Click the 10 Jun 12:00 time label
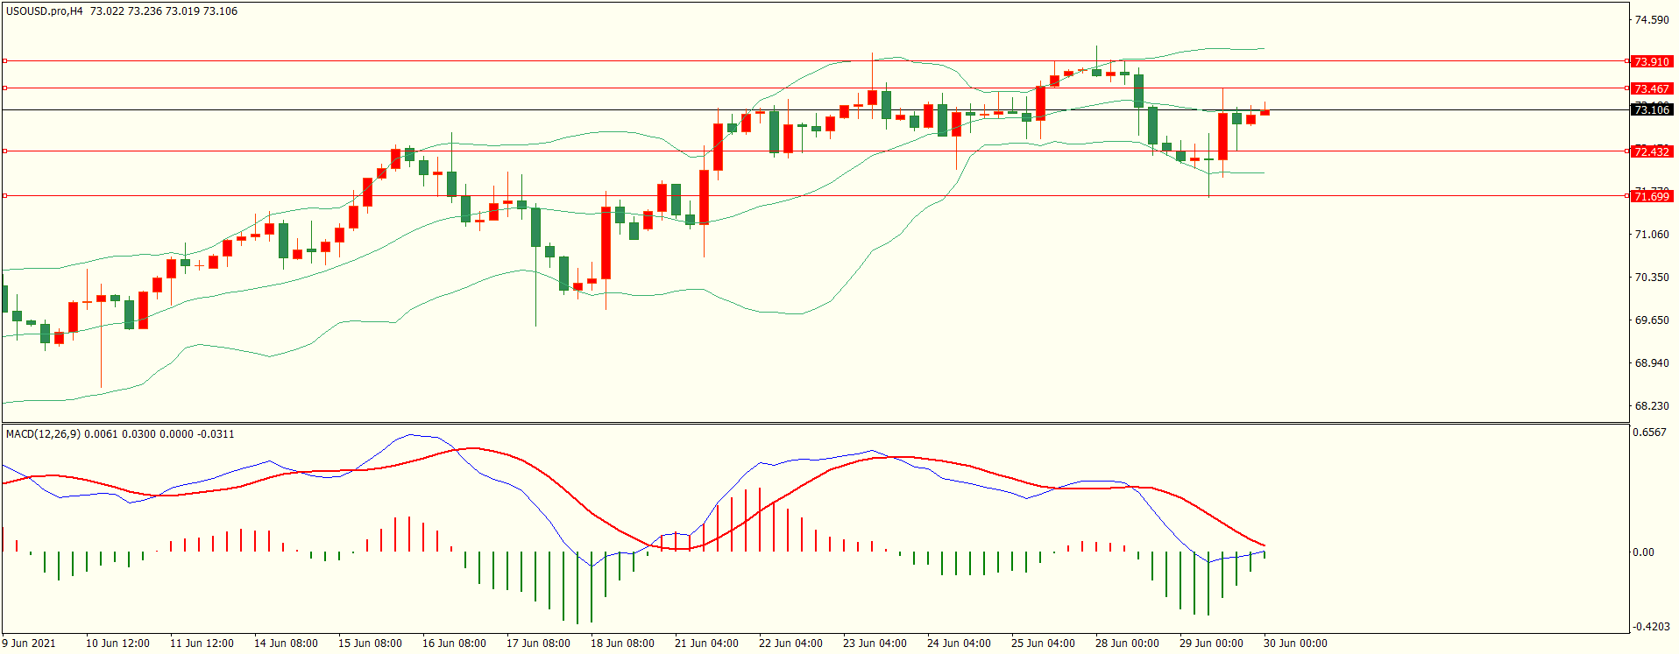The width and height of the screenshot is (1679, 654). 117,643
